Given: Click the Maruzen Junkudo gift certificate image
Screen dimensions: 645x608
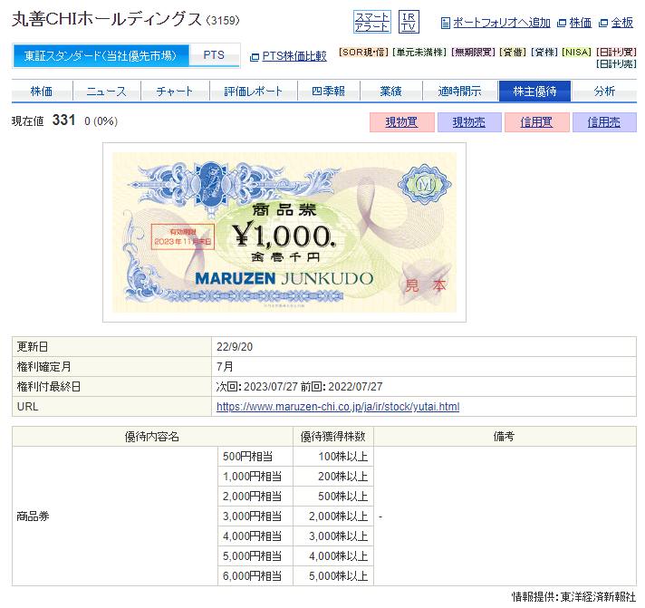Looking at the screenshot, I should [x=284, y=233].
